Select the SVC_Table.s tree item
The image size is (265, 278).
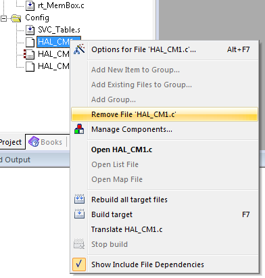click(x=59, y=30)
